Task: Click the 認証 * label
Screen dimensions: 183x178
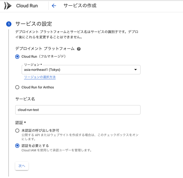Action: [x=20, y=123]
